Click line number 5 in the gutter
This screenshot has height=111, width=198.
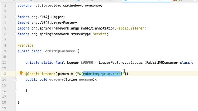click(x=5, y=28)
